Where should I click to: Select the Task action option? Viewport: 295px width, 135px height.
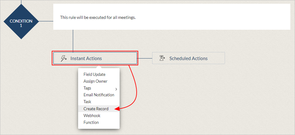point(87,102)
